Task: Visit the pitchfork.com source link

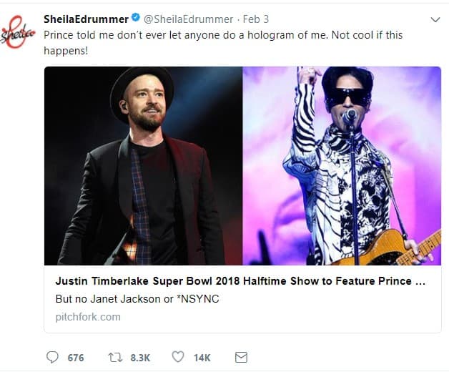Action: (88, 316)
